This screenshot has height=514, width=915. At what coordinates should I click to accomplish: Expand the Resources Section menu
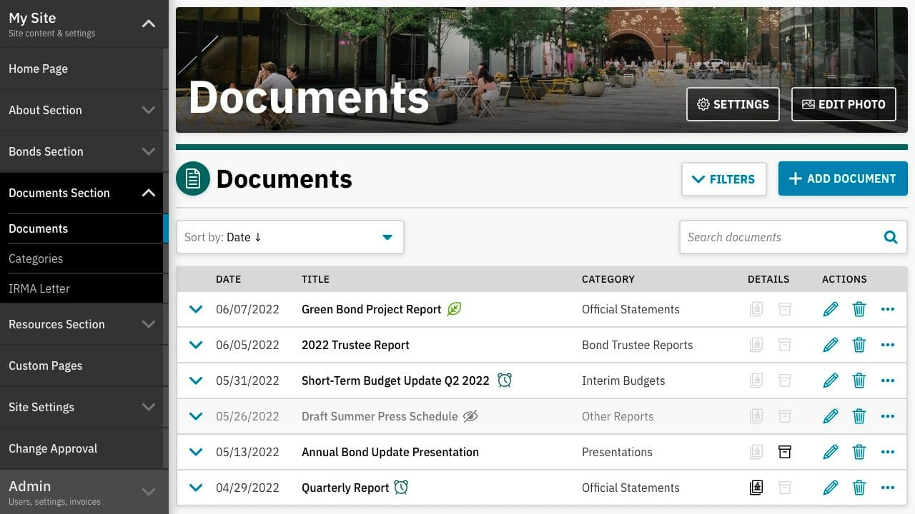(149, 324)
